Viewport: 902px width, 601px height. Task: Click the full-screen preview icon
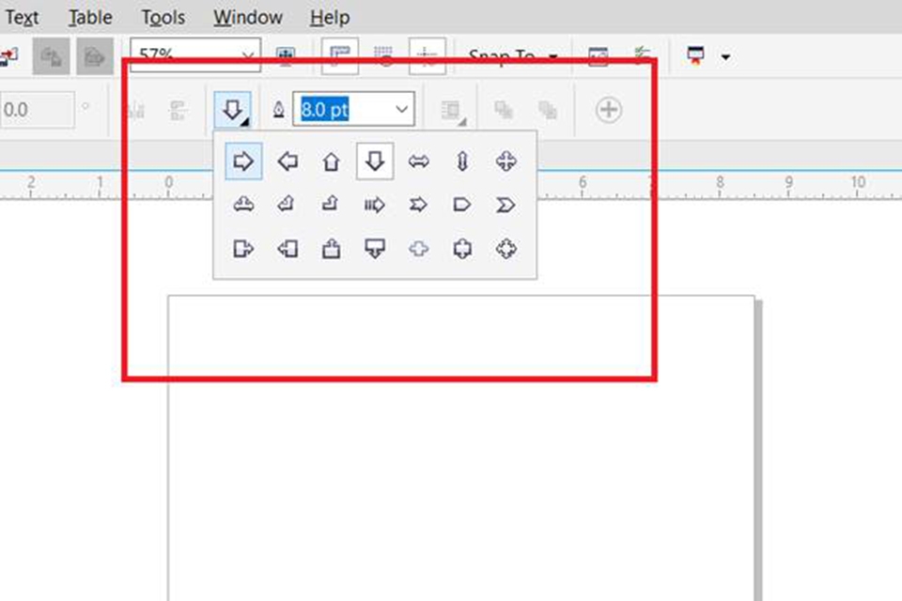click(x=286, y=55)
